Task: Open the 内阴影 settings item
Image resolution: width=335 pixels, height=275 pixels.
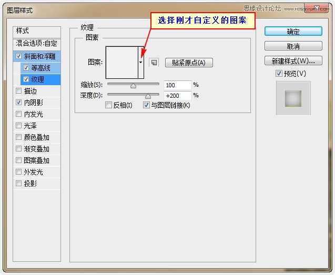Action: pos(33,103)
